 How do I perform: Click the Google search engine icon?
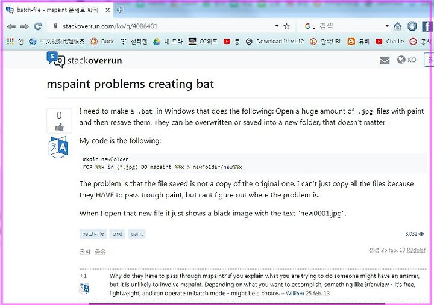pyautogui.click(x=307, y=26)
